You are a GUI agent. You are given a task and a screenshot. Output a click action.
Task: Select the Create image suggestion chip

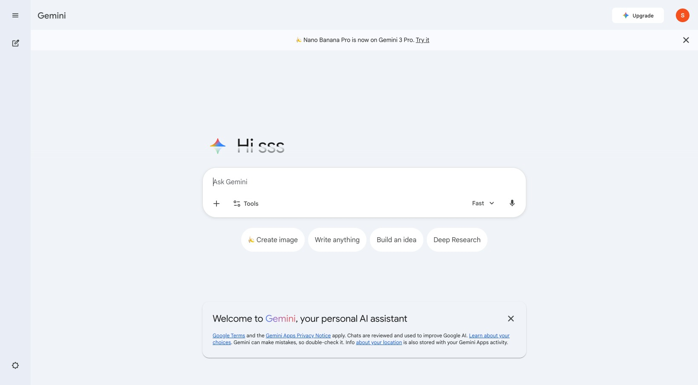point(273,240)
